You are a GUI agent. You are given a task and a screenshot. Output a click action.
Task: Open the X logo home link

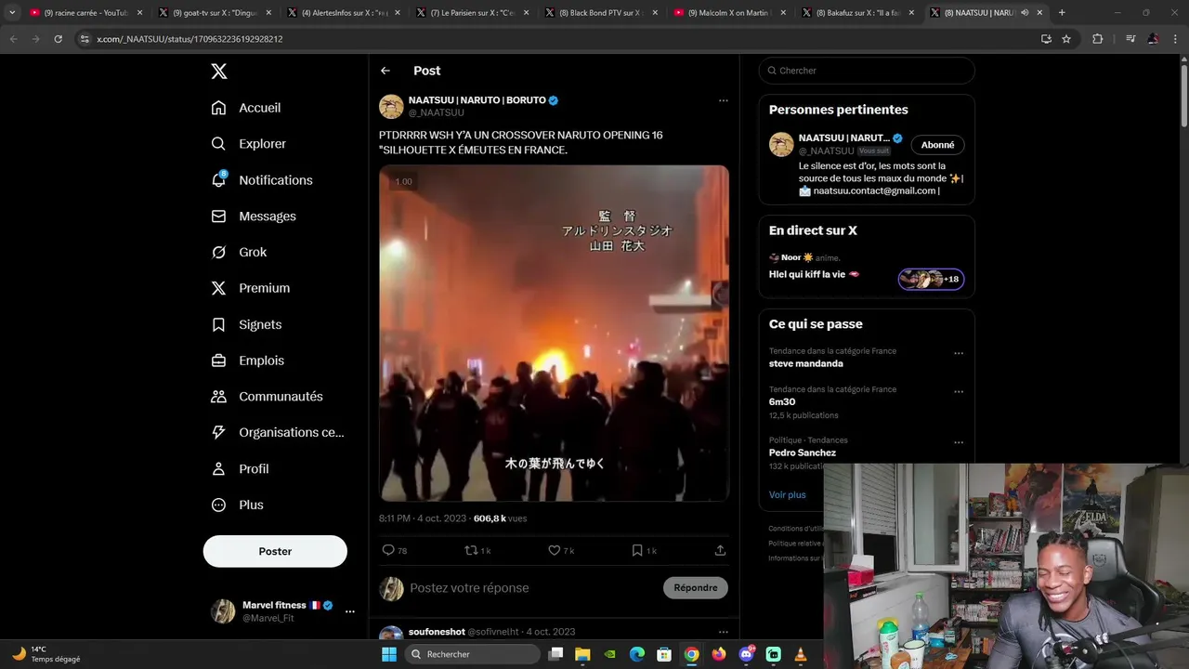[x=218, y=72]
